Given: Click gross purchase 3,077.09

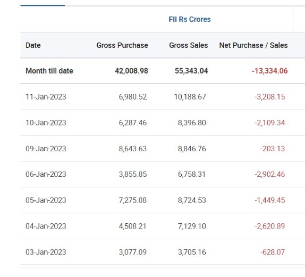Looking at the screenshot, I should pos(133,252).
